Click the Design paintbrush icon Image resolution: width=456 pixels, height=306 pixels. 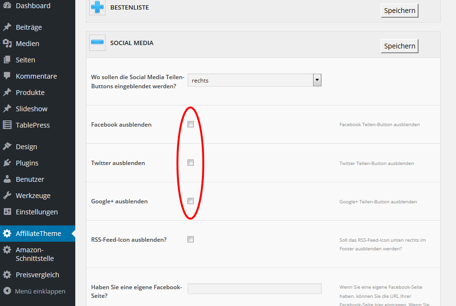(x=7, y=147)
